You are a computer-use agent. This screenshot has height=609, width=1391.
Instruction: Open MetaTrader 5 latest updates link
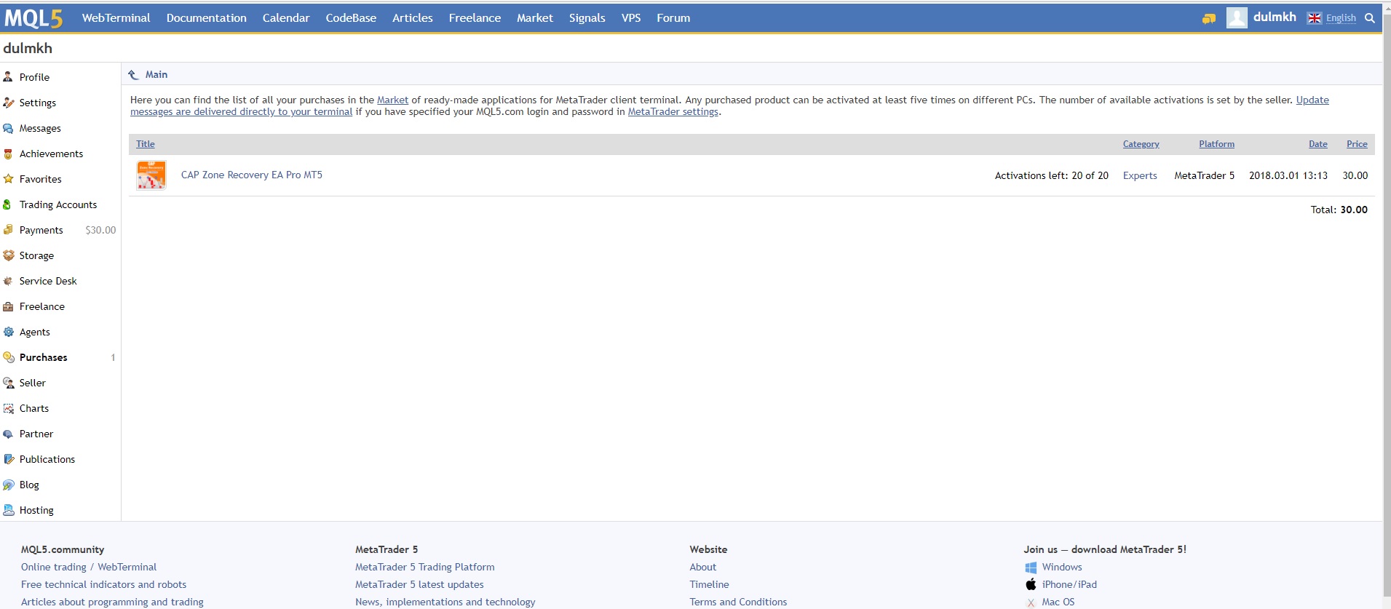click(419, 585)
